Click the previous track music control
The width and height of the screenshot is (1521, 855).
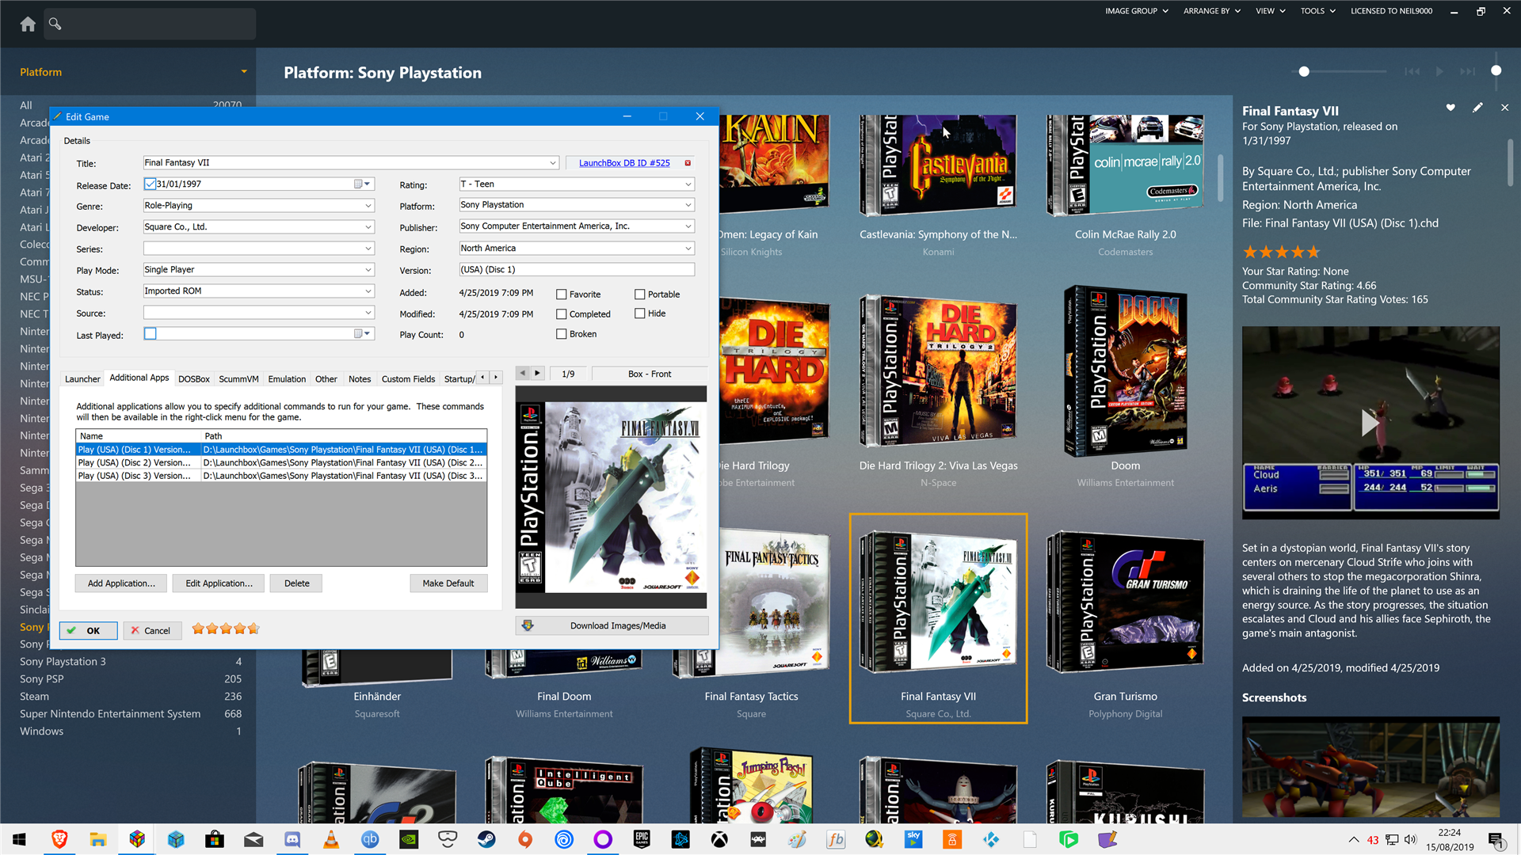point(1412,71)
